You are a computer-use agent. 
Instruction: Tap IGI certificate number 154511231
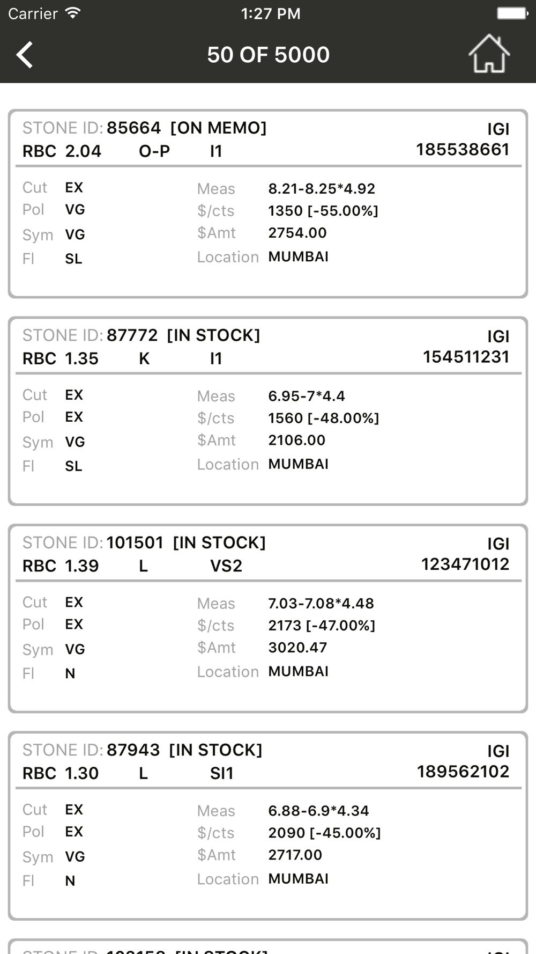click(466, 357)
